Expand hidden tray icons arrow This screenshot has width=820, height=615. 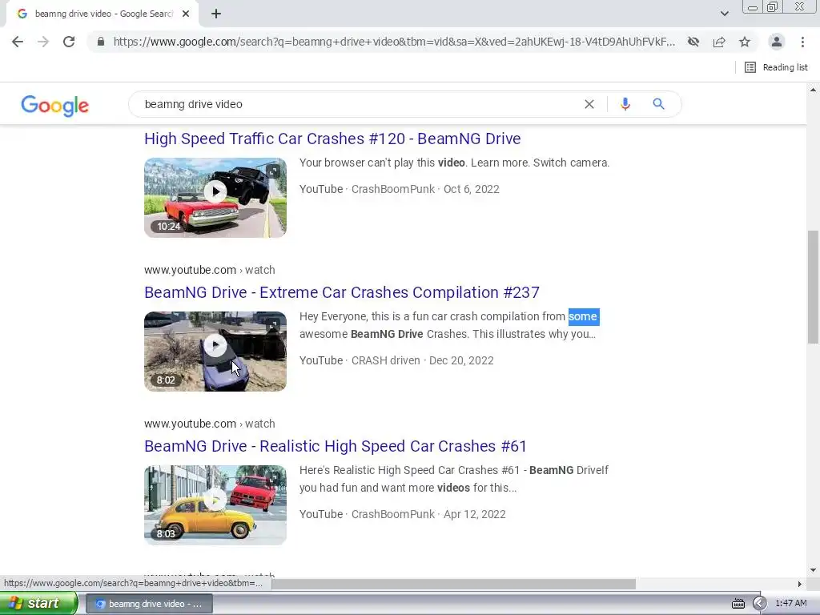759,604
